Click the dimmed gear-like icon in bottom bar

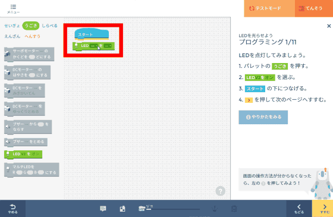(x=234, y=209)
